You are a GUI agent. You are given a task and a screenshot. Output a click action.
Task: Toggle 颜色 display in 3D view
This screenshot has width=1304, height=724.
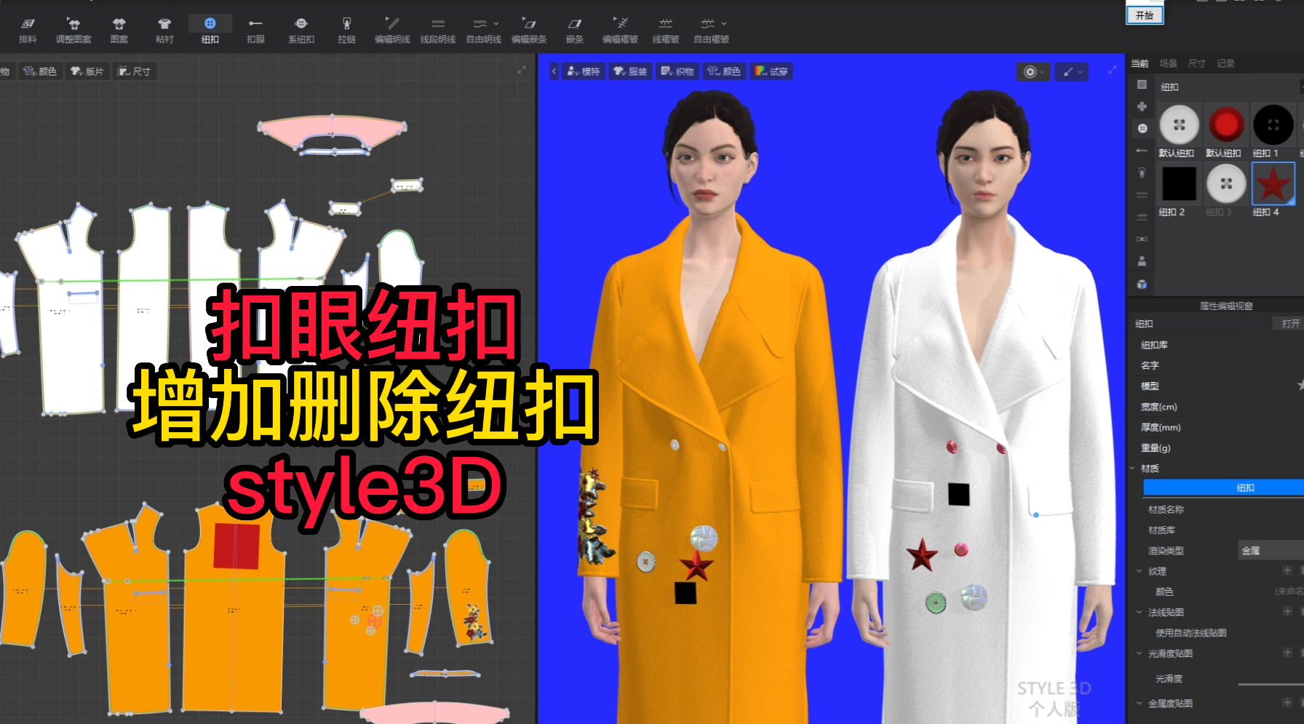[724, 71]
